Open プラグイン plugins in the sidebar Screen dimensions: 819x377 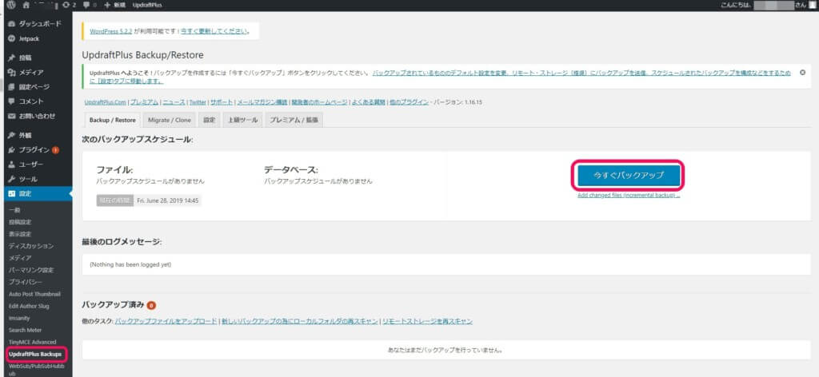click(34, 149)
